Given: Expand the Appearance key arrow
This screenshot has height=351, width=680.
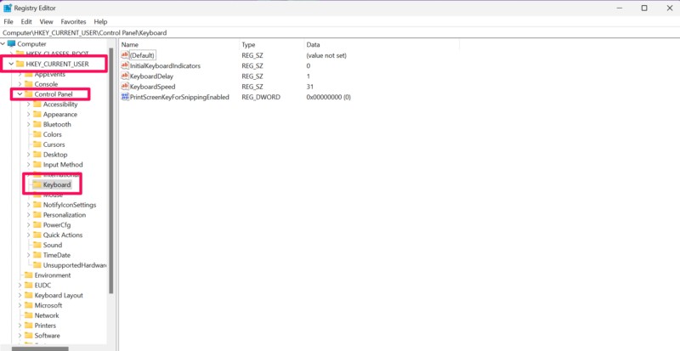Looking at the screenshot, I should (x=28, y=114).
